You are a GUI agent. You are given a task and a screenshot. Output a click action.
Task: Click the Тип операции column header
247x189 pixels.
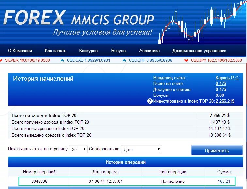pyautogui.click(x=173, y=172)
